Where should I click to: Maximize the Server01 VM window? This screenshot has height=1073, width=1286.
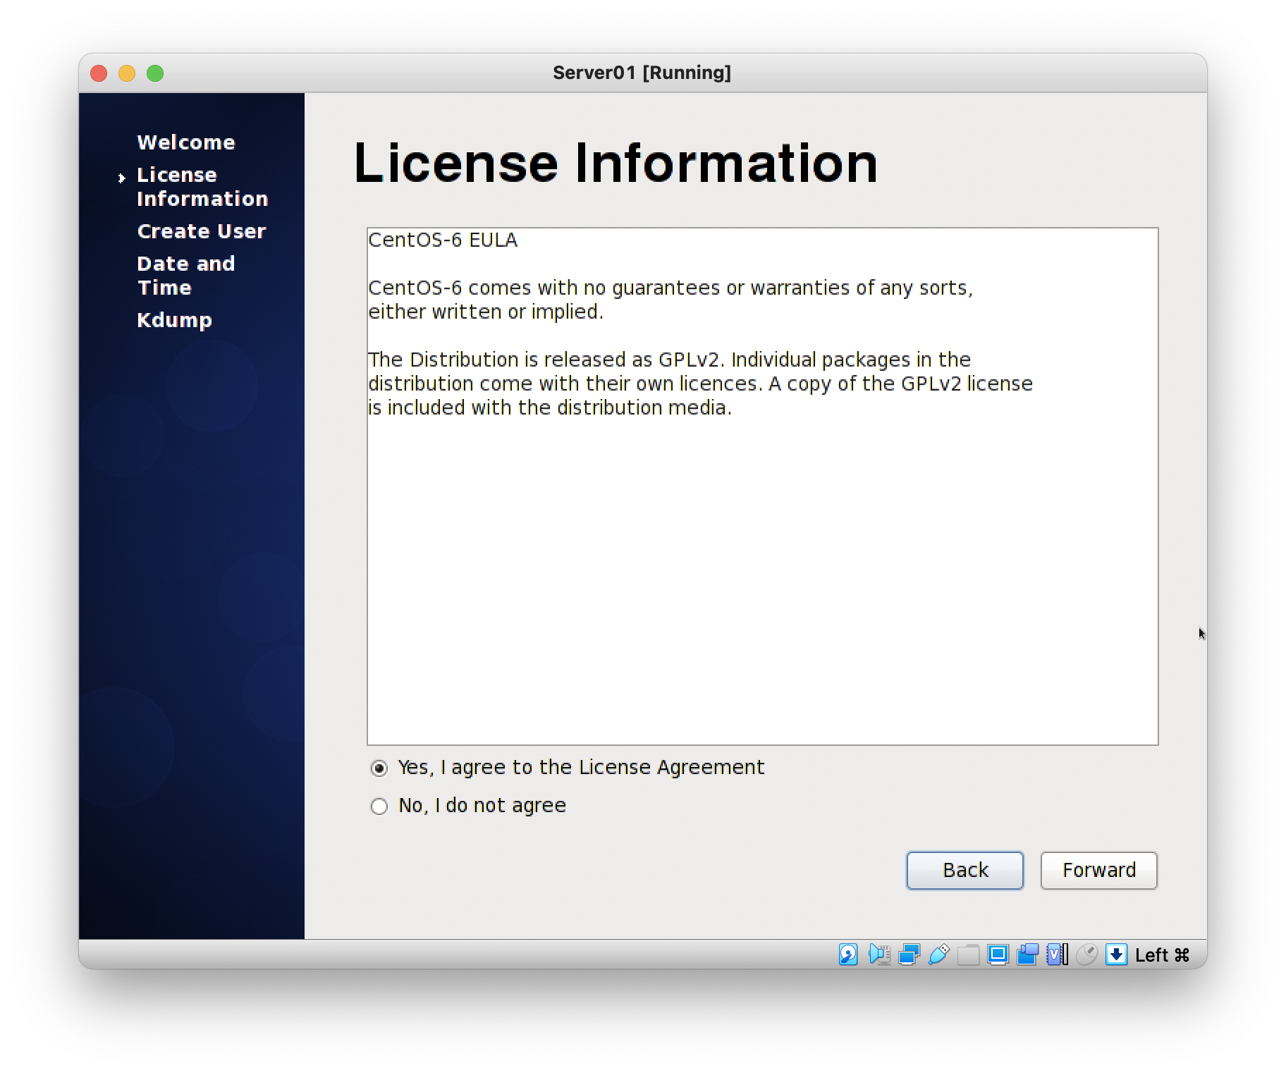coord(155,73)
